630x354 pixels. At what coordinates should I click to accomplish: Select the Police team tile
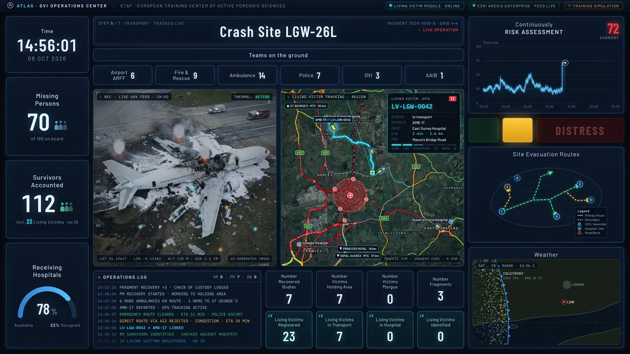click(x=310, y=75)
